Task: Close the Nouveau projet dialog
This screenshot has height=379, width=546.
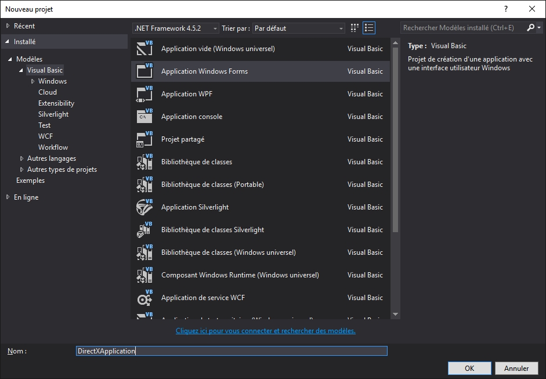Action: 532,9
